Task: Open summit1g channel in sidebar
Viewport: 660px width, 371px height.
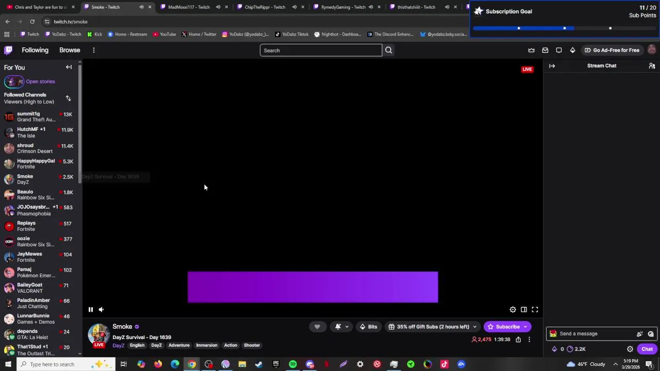Action: pos(40,117)
